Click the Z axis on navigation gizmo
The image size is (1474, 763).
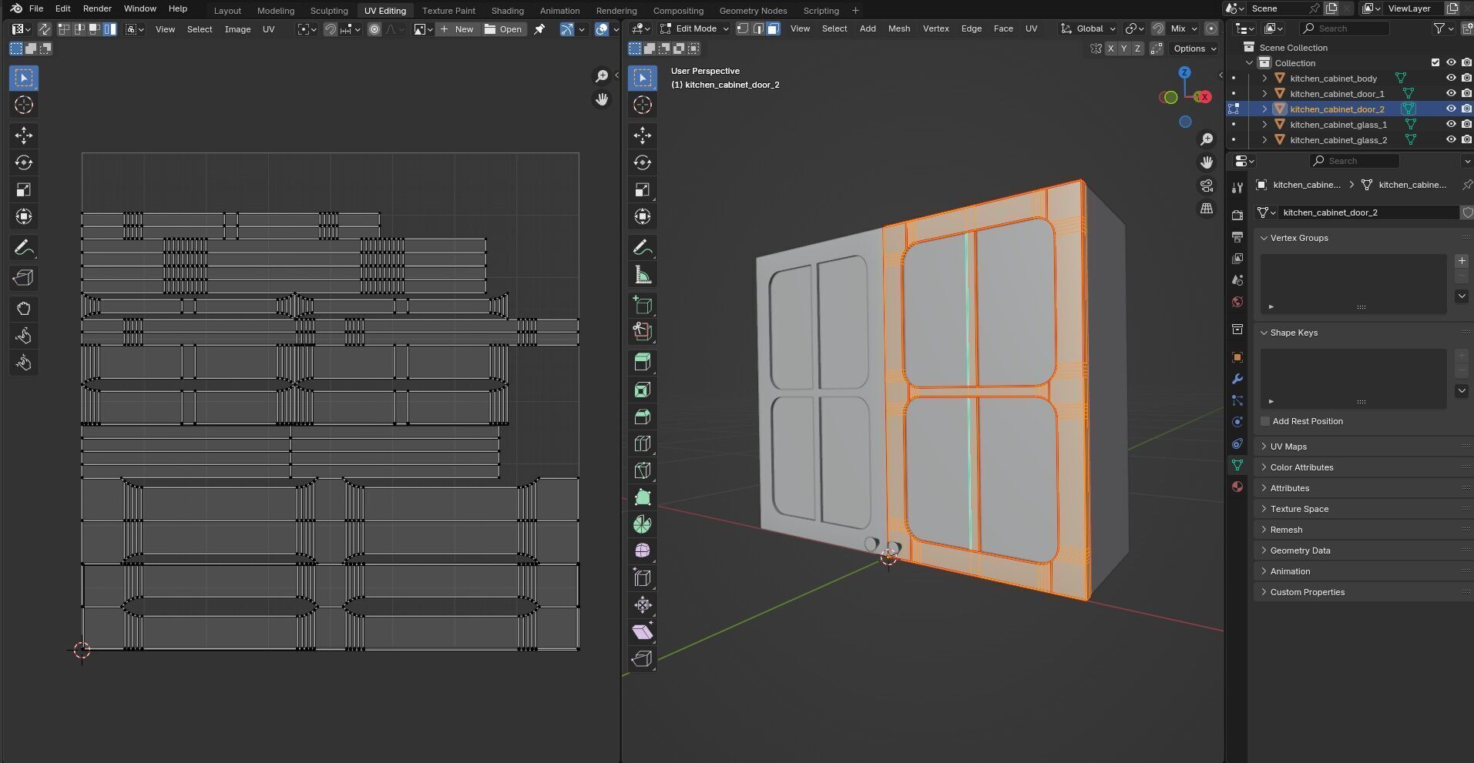1184,72
